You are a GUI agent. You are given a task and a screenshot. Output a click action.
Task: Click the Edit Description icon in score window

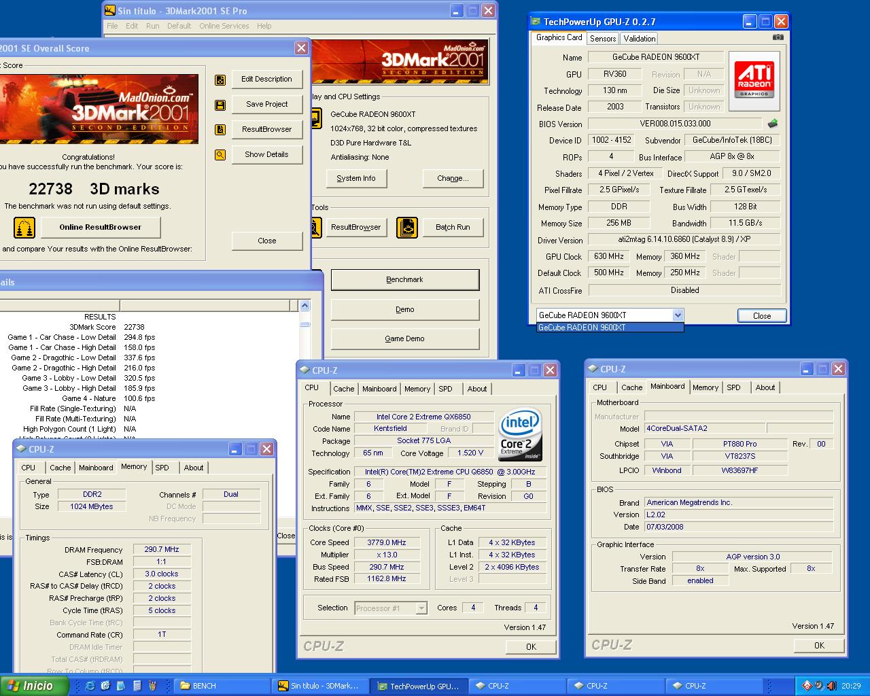coord(220,80)
